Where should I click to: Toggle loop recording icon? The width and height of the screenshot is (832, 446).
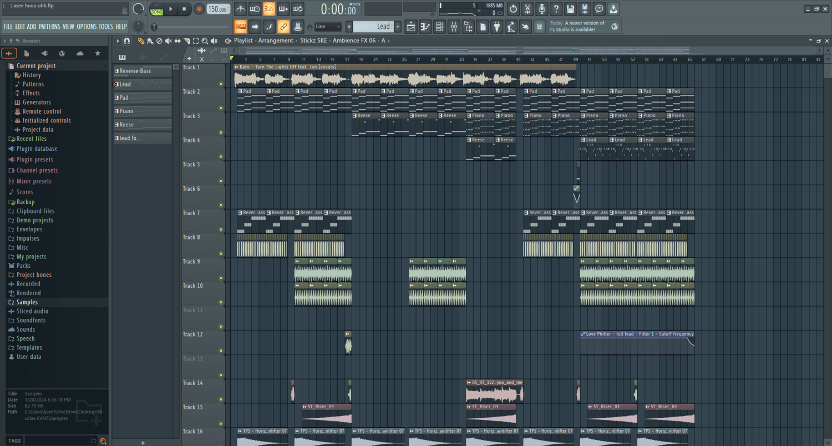click(298, 9)
